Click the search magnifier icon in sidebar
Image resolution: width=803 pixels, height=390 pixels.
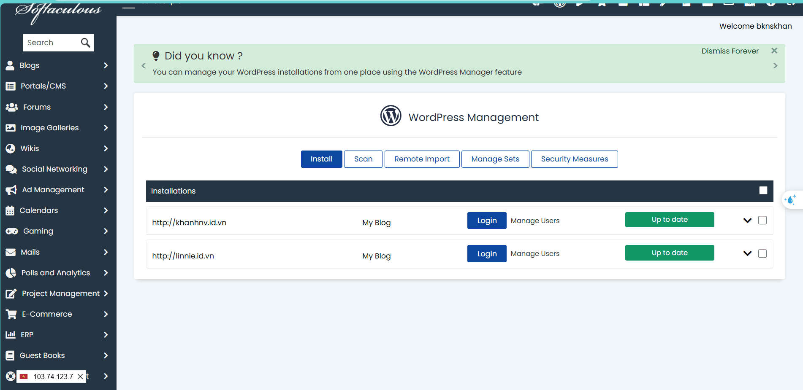point(86,43)
